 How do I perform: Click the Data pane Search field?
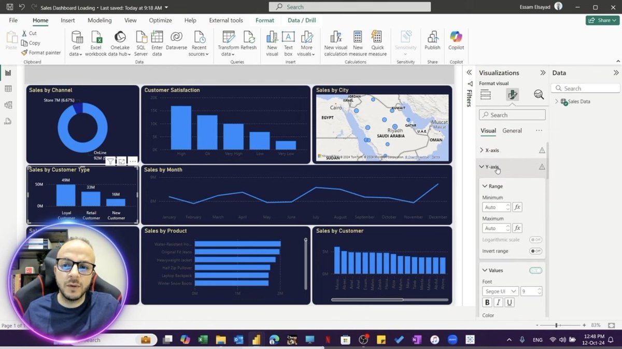click(585, 89)
